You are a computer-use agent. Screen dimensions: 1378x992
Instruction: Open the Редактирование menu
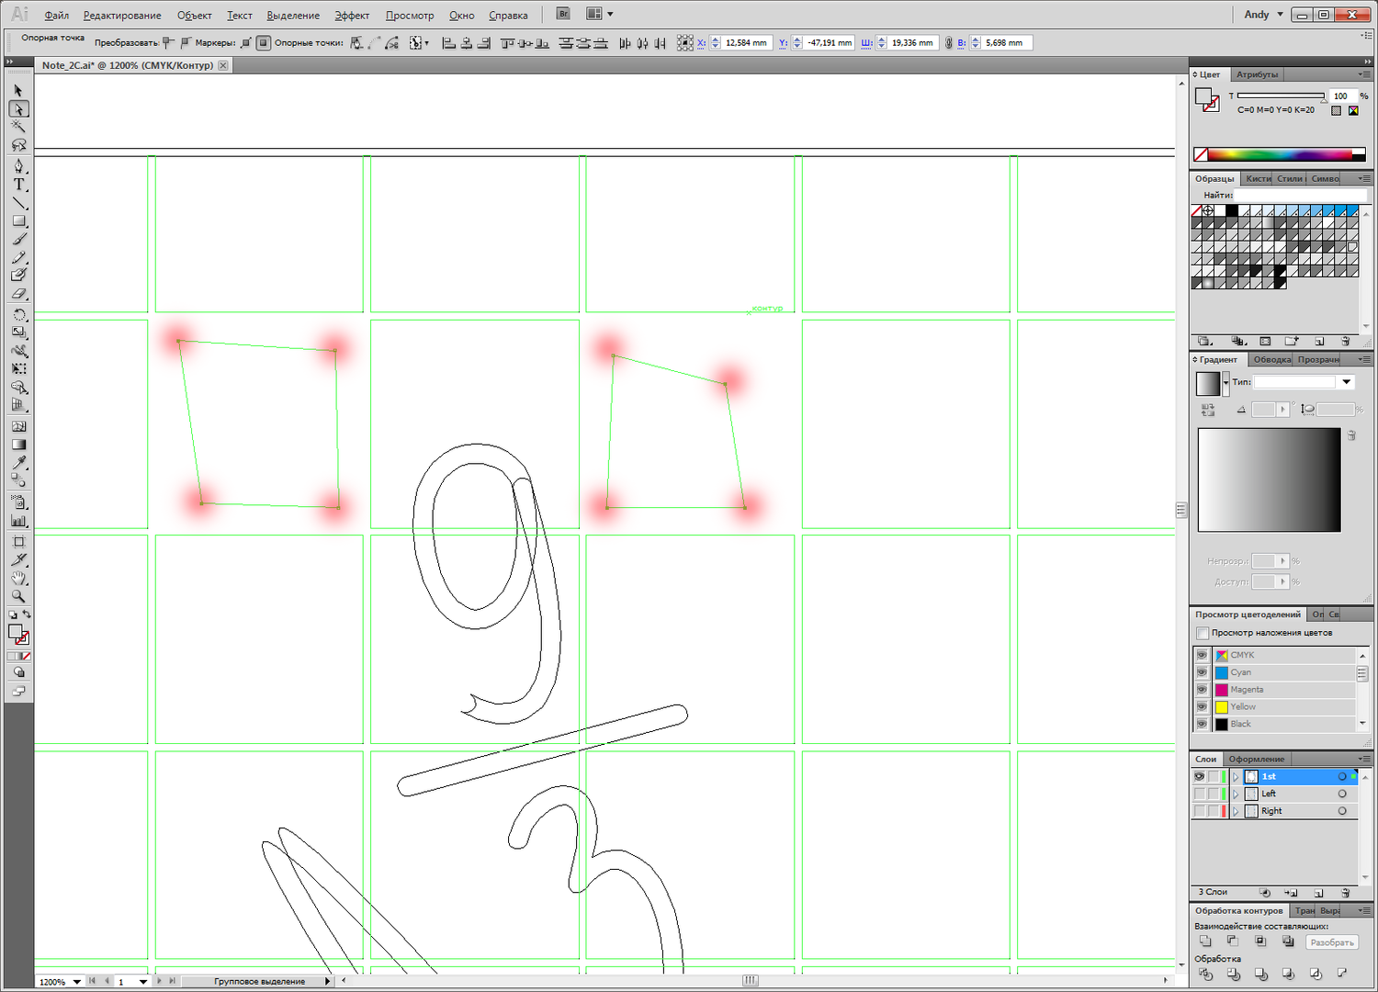pyautogui.click(x=122, y=16)
